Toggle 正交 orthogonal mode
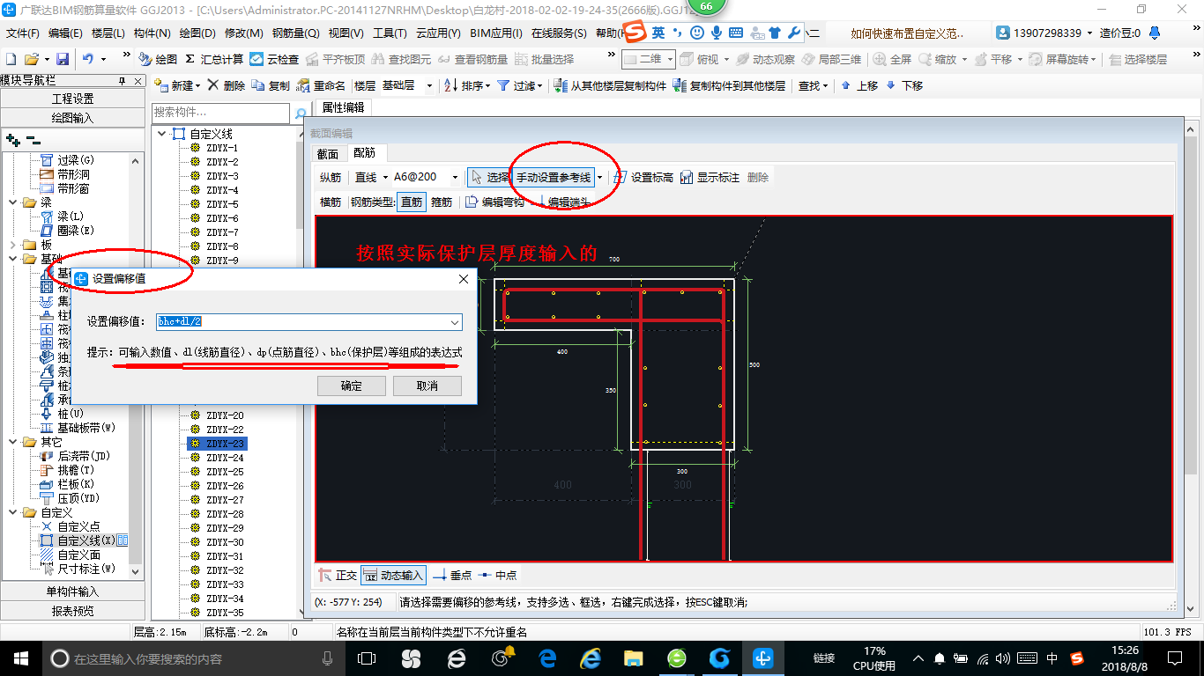Image resolution: width=1204 pixels, height=676 pixels. coord(338,575)
